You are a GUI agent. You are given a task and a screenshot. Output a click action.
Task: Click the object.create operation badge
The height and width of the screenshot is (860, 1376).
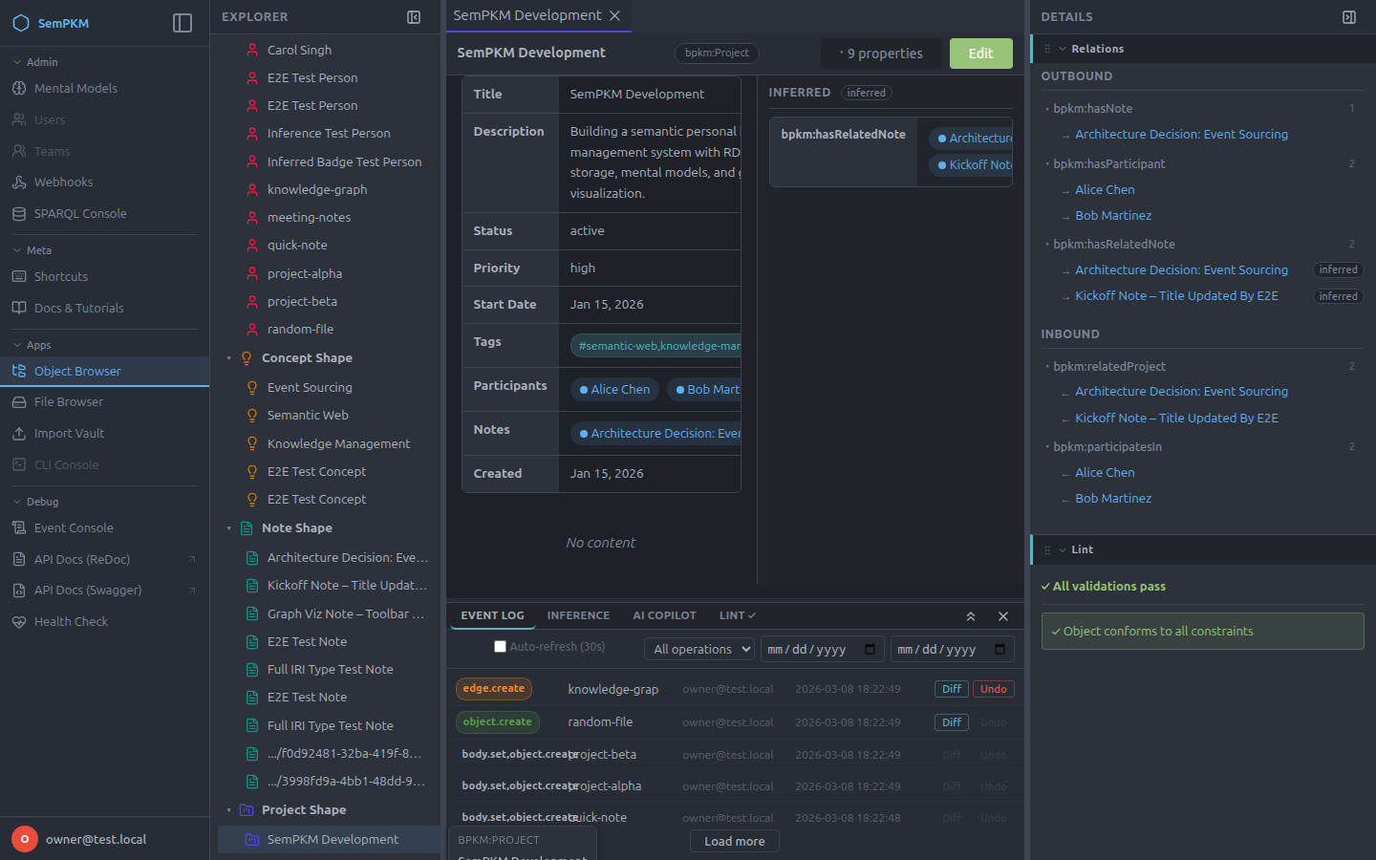pos(498,721)
